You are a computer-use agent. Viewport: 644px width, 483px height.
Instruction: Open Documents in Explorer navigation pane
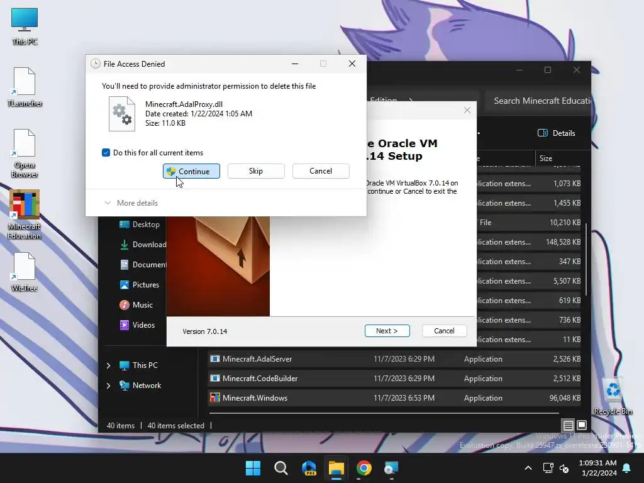[x=143, y=265]
